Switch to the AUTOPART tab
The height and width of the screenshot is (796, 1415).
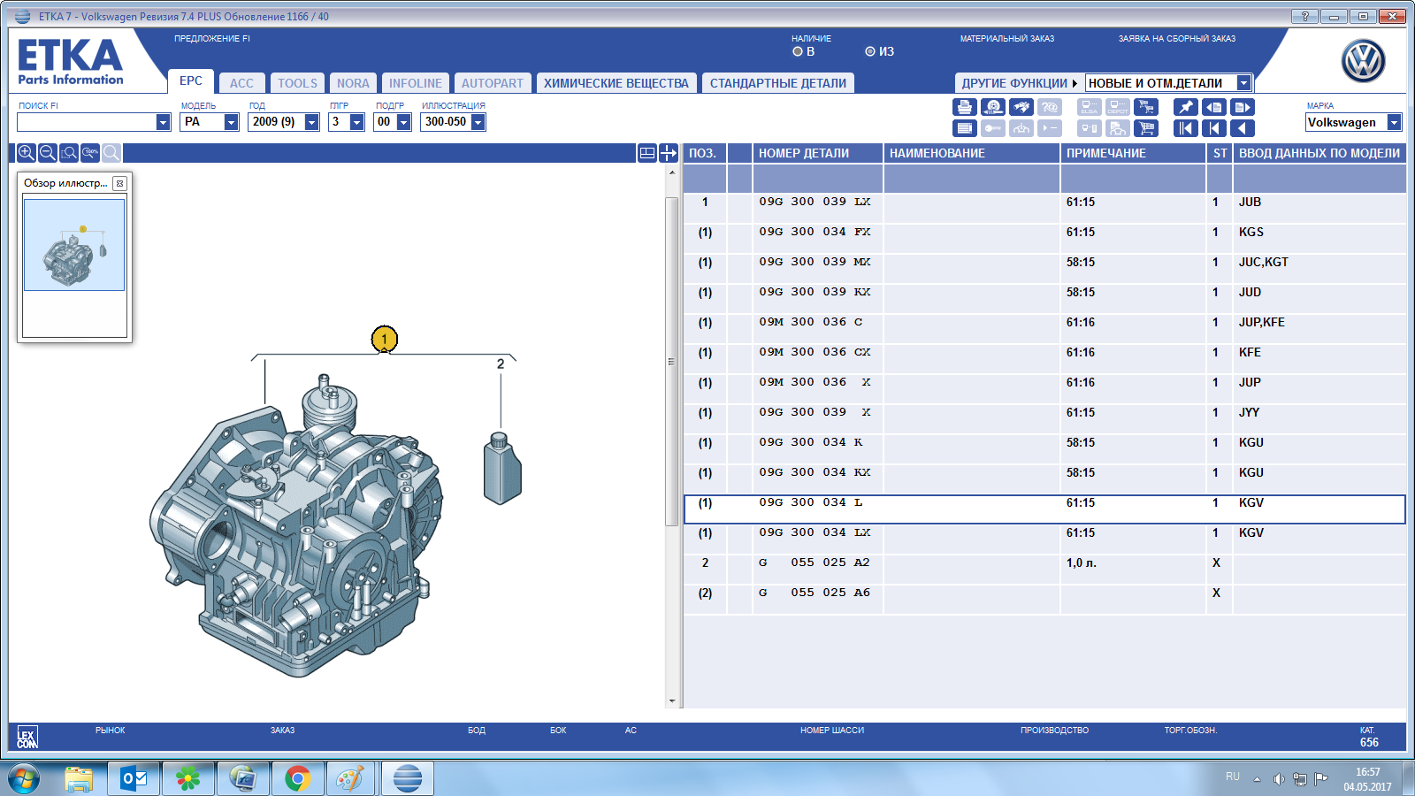tap(493, 83)
